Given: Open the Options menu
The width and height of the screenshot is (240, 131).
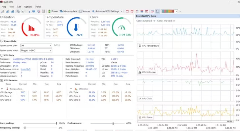Looking at the screenshot, I should [28, 6].
